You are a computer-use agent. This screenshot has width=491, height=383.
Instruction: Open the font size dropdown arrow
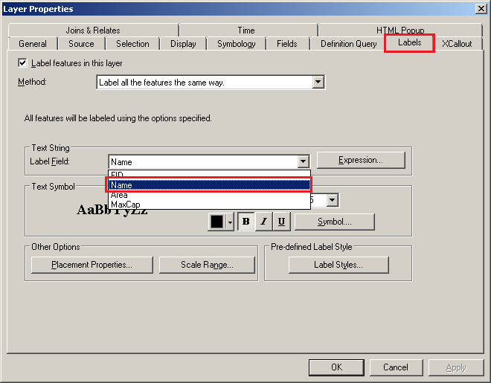332,200
